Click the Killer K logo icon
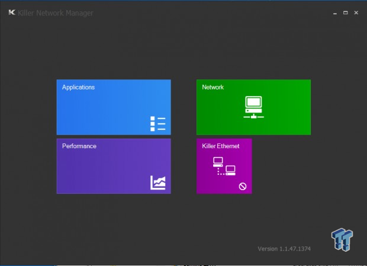The width and height of the screenshot is (367, 266). click(x=12, y=12)
